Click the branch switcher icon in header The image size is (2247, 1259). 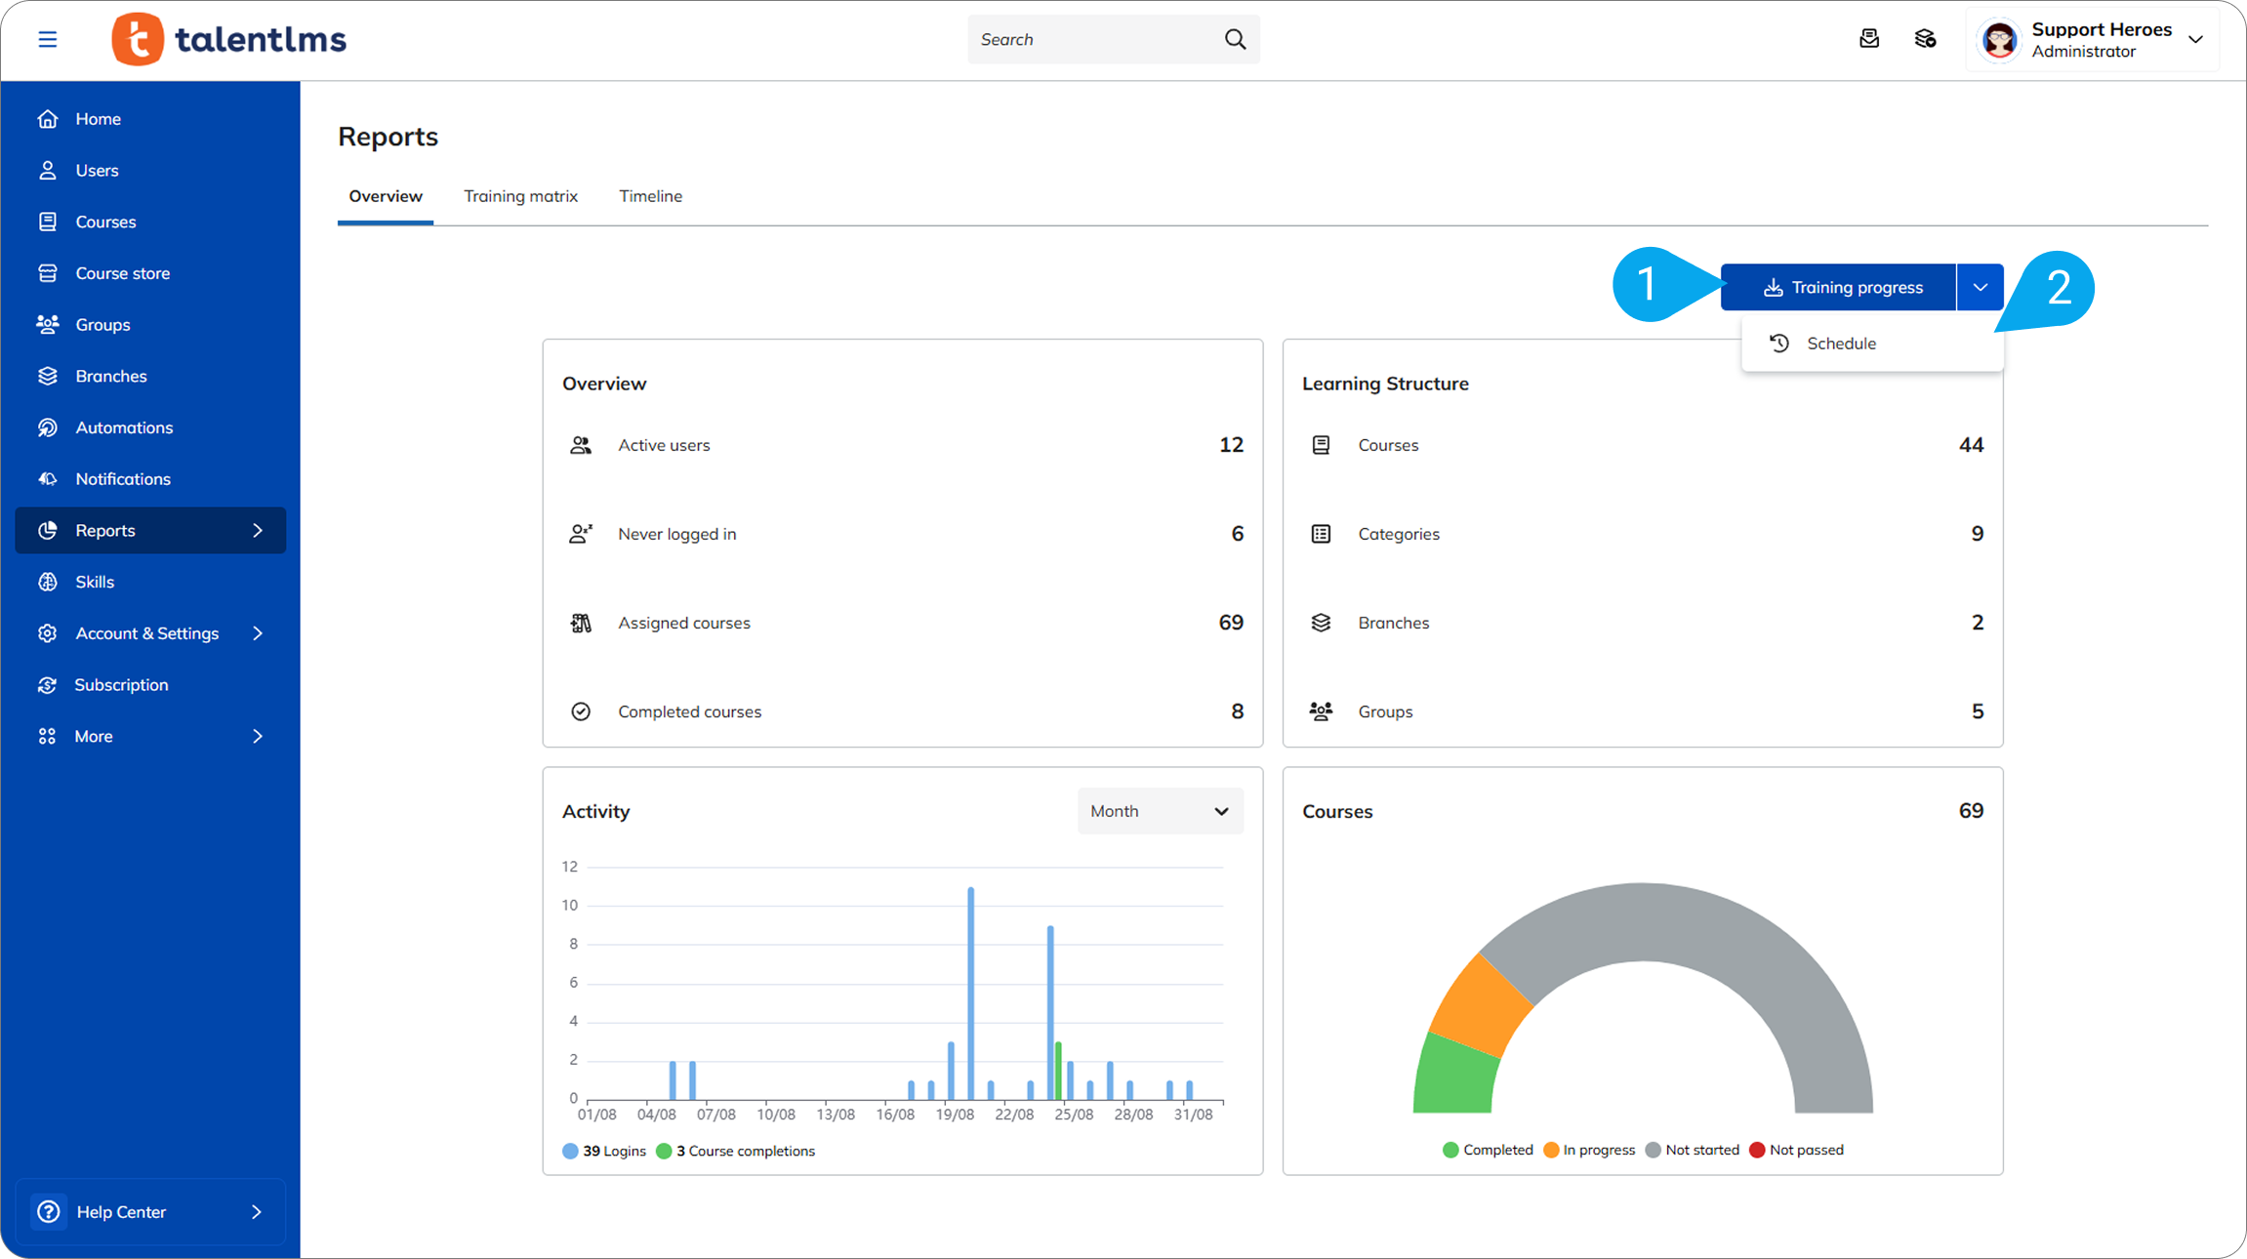[1925, 39]
